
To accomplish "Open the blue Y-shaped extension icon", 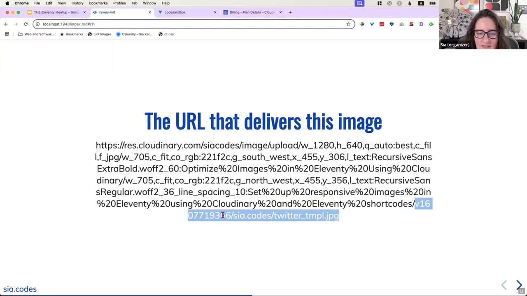I will click(x=372, y=24).
